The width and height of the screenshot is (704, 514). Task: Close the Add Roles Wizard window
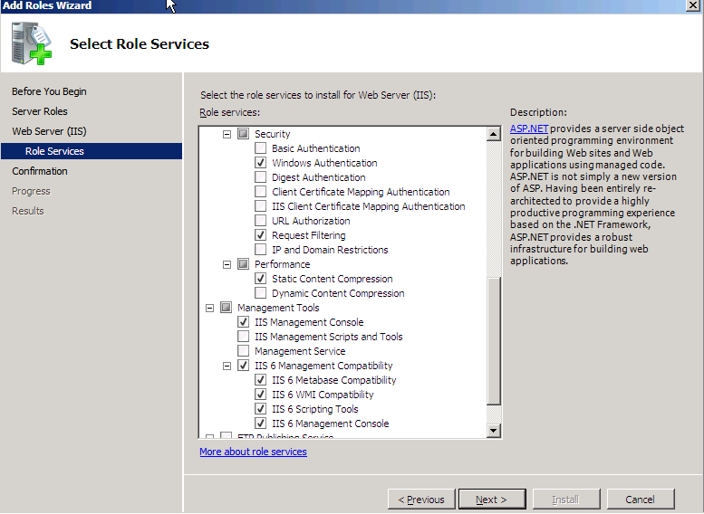click(x=693, y=5)
